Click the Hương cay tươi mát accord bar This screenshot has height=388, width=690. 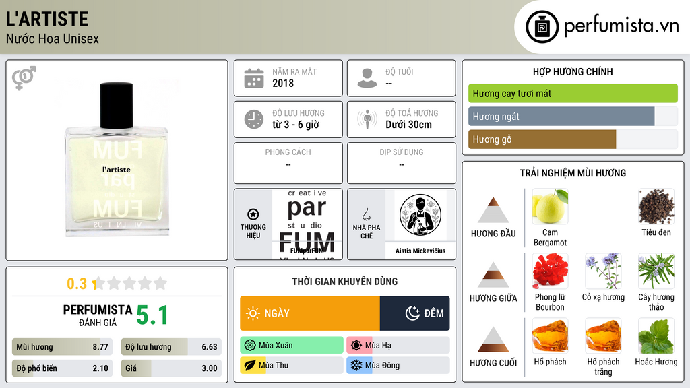pyautogui.click(x=573, y=93)
